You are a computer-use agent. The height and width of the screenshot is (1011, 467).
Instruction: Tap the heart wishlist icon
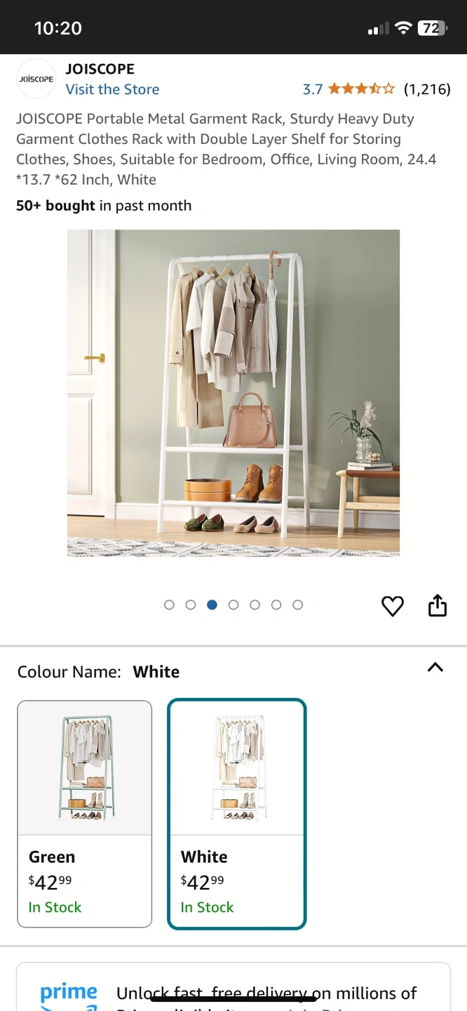392,606
